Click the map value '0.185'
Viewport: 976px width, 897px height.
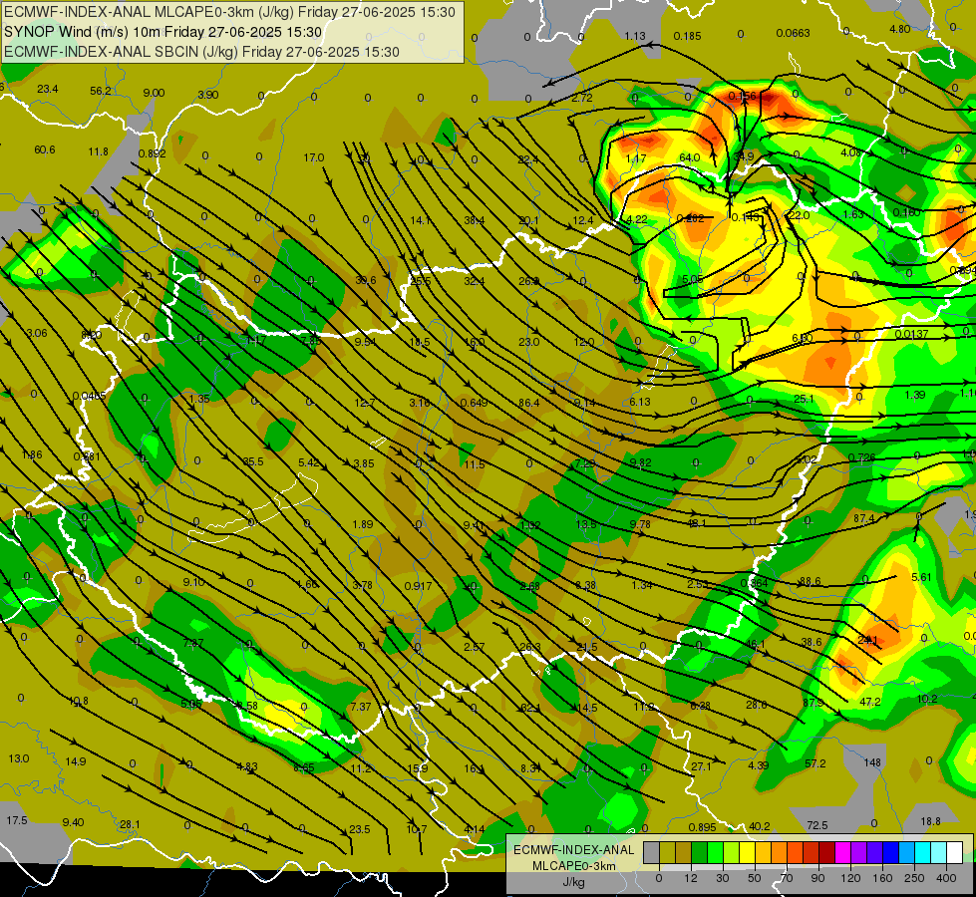coord(687,36)
